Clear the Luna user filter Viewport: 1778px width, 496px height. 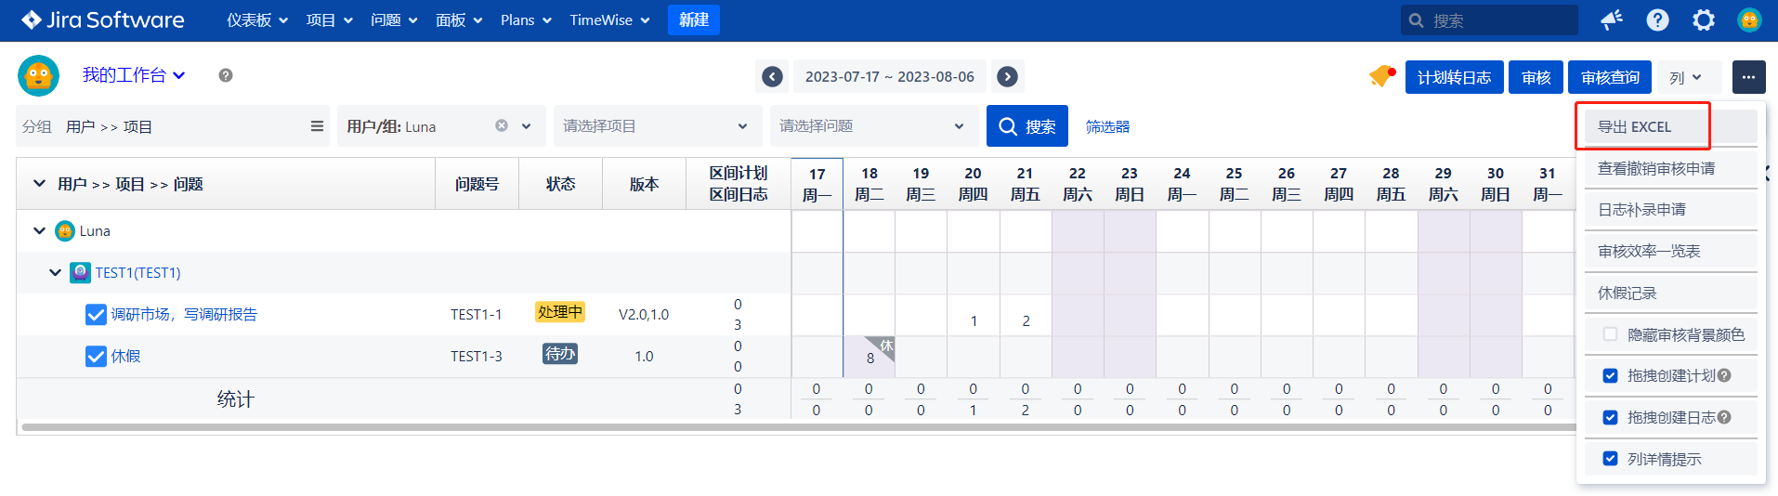[502, 126]
